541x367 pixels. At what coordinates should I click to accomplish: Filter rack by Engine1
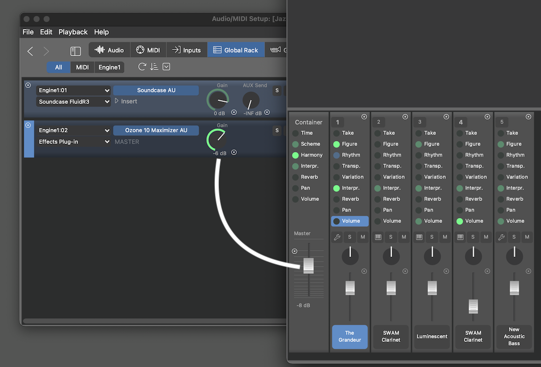pyautogui.click(x=109, y=67)
